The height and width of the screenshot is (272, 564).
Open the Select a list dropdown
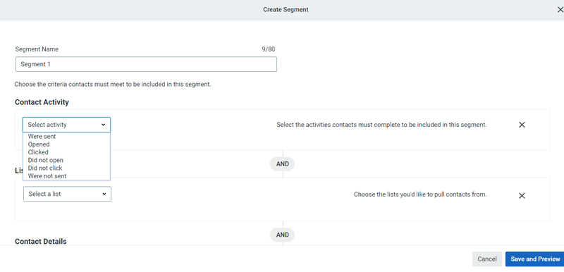(67, 194)
